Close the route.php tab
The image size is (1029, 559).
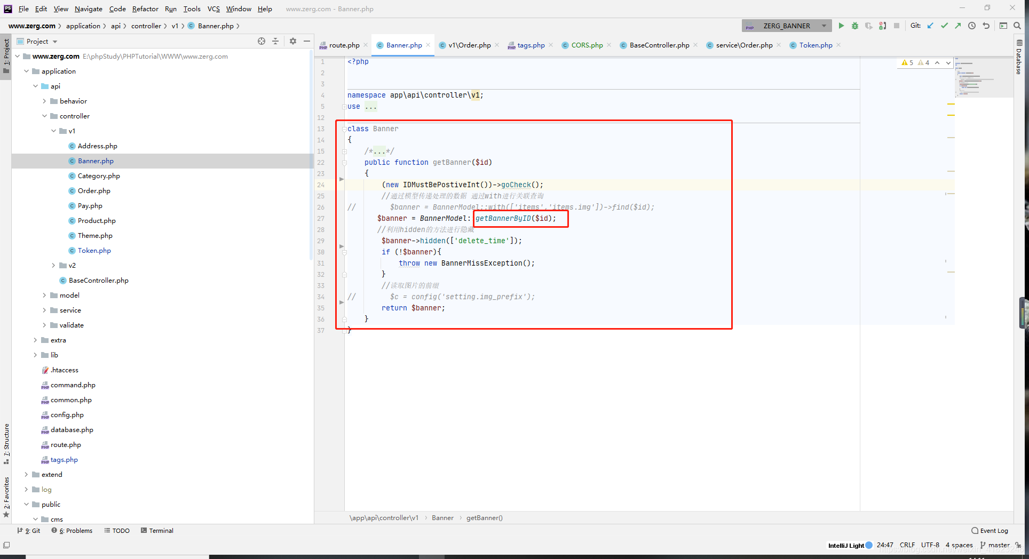pyautogui.click(x=366, y=45)
